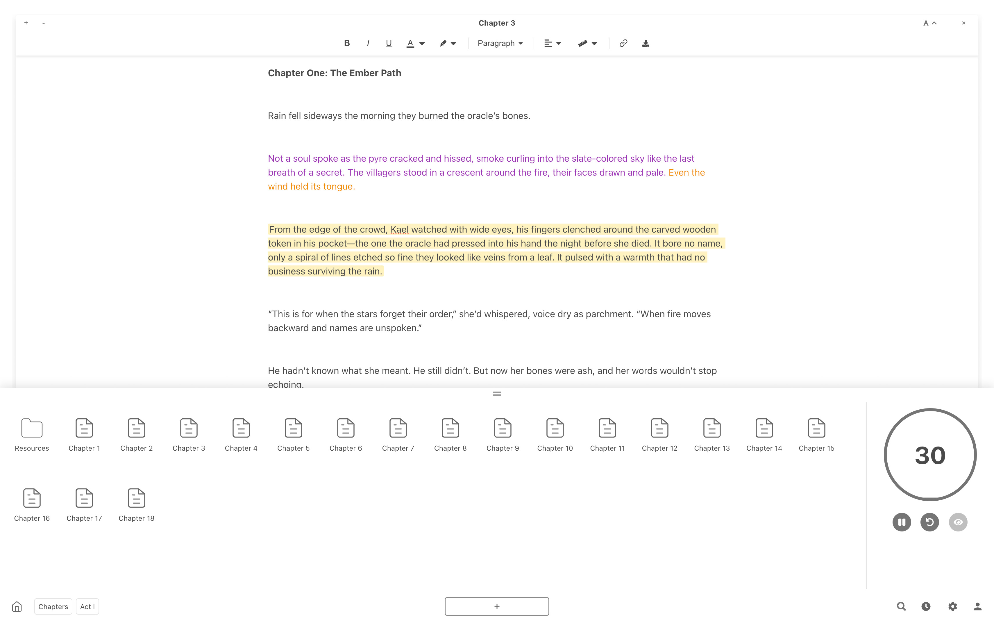Viewport: 994px width, 621px height.
Task: Pause the writing timer
Action: pyautogui.click(x=902, y=522)
